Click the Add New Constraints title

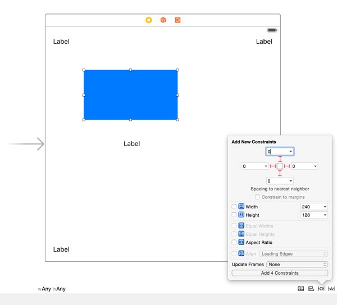(x=254, y=142)
